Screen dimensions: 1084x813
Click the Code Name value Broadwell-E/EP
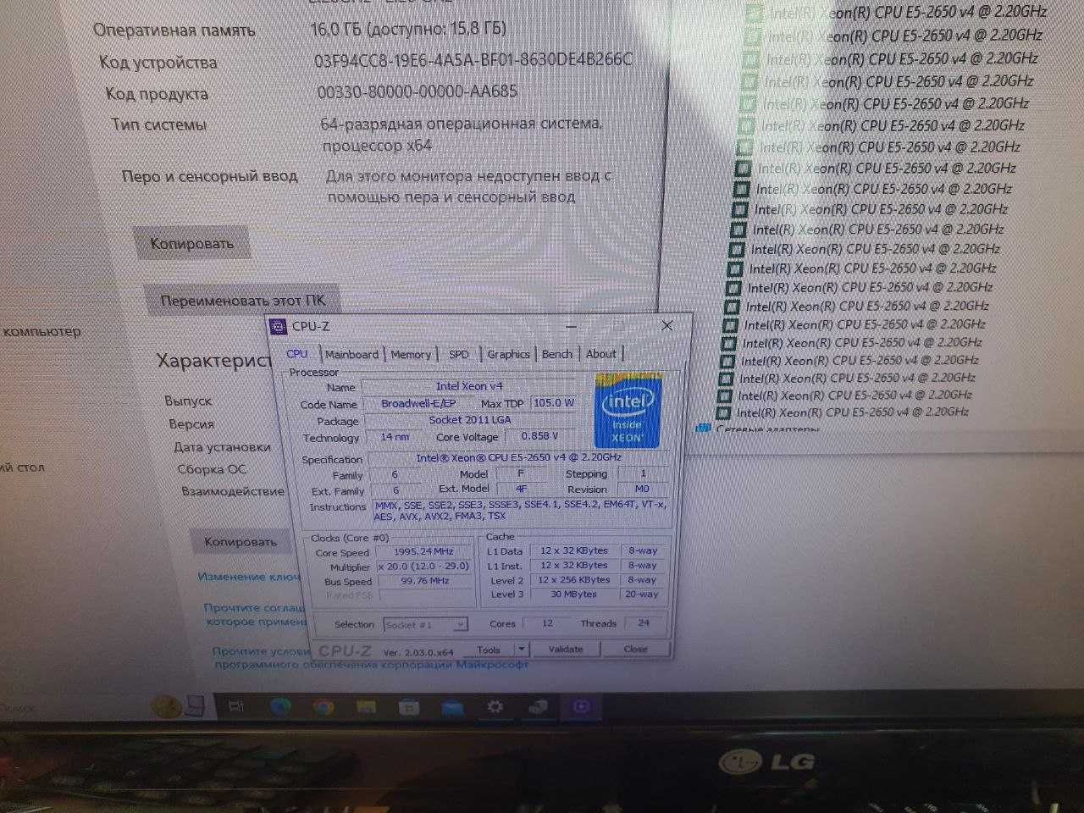pyautogui.click(x=418, y=403)
